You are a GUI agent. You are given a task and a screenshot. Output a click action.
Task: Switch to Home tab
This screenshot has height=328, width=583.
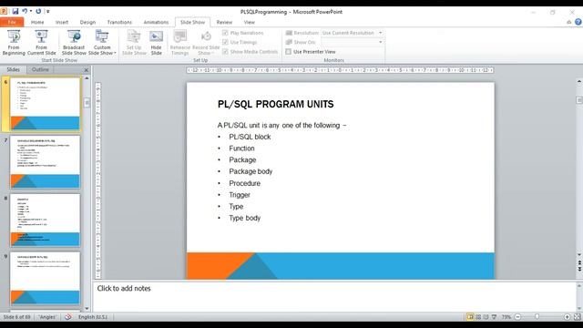click(x=37, y=22)
